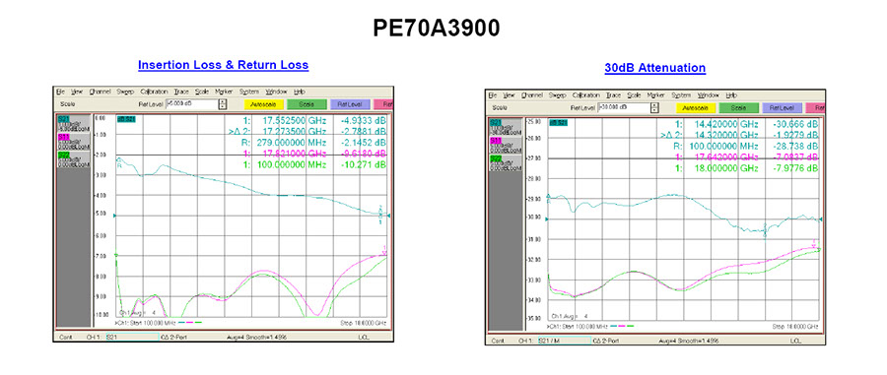Click marker readout 17.552500 GHz -4.9333 dB

click(314, 120)
